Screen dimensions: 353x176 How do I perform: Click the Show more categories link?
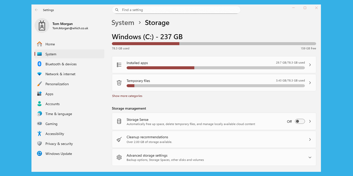coord(127,96)
